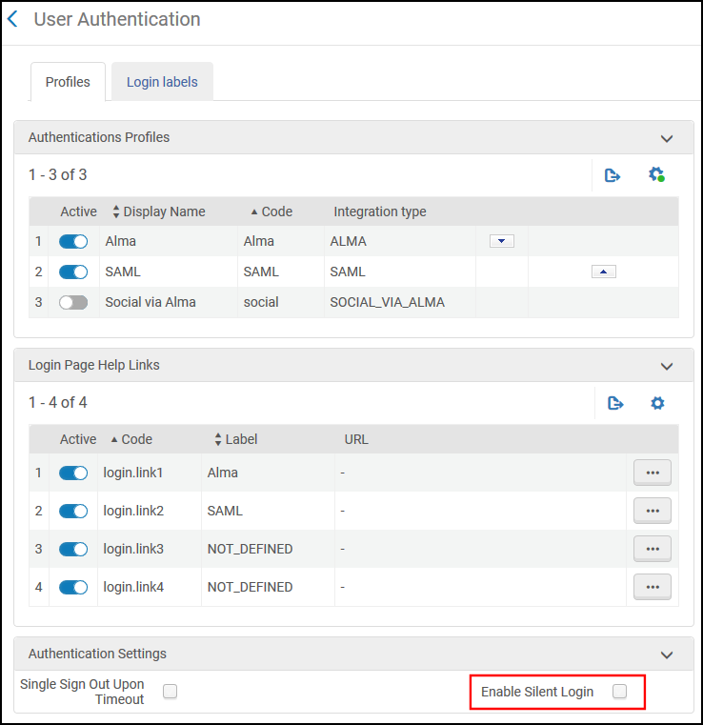Open row actions for login.link1
Image resolution: width=703 pixels, height=725 pixels.
tap(652, 473)
